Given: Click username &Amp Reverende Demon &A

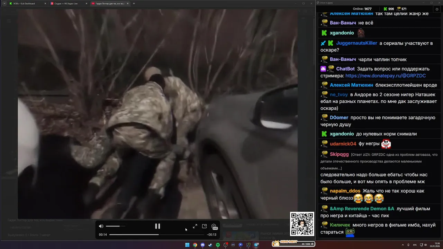Looking at the screenshot, I should point(362,209).
